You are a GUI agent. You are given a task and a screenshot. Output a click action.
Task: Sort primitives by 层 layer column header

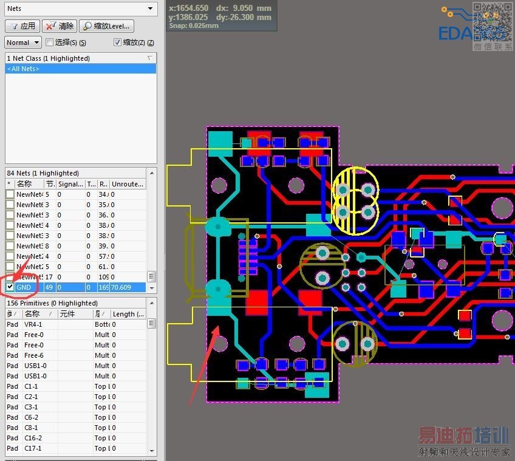point(102,314)
